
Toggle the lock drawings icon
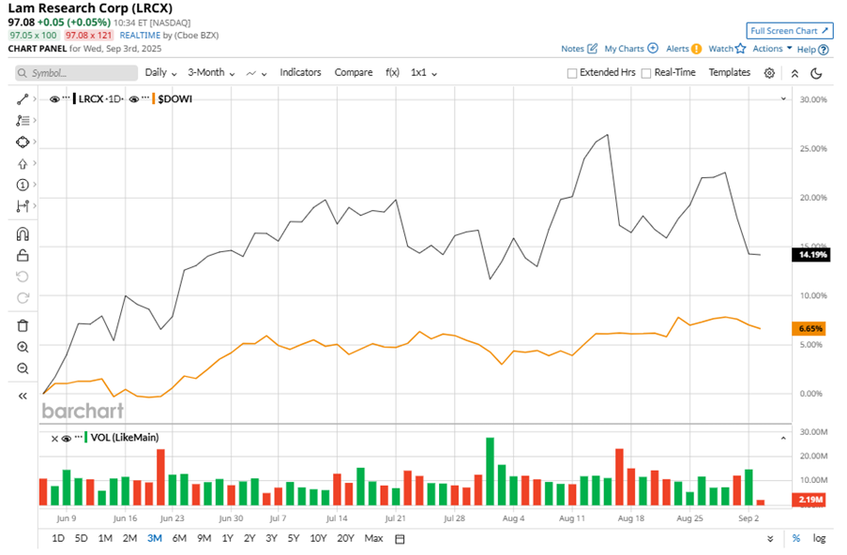click(x=23, y=255)
